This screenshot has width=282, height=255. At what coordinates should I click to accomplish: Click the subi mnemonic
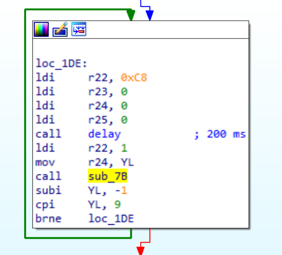[x=49, y=190]
